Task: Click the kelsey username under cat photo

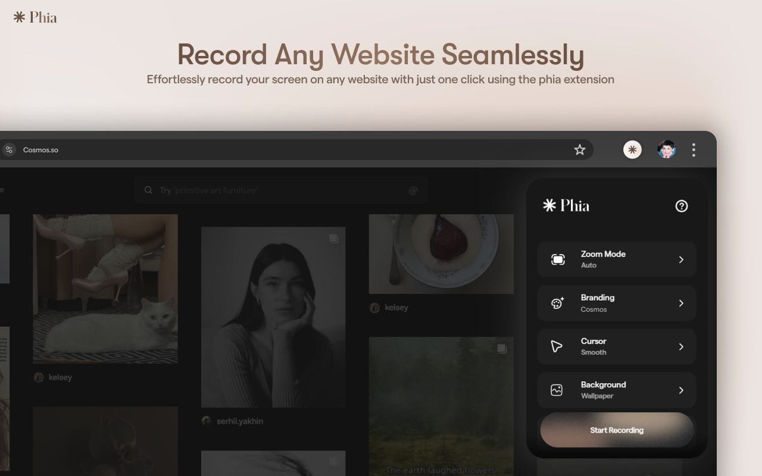Action: 60,377
